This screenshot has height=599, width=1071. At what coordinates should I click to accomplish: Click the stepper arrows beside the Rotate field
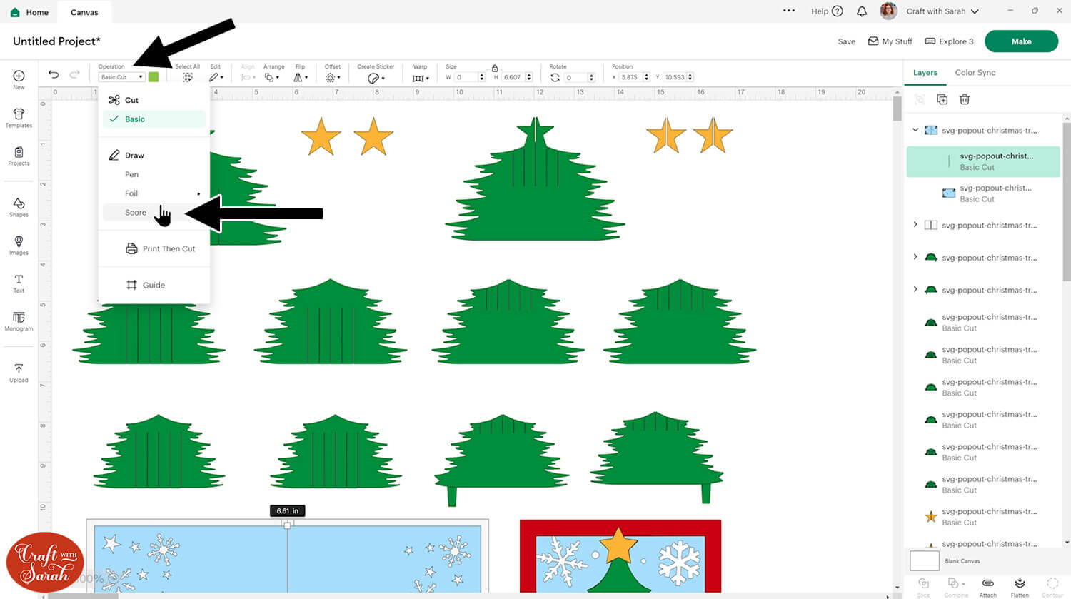(591, 77)
